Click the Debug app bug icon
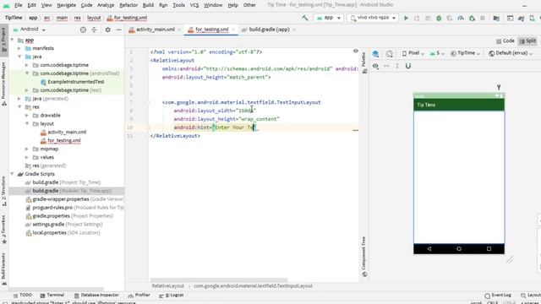541x304 pixels. 439,18
